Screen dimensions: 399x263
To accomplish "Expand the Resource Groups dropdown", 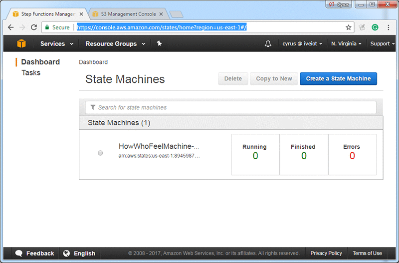I will (x=116, y=44).
